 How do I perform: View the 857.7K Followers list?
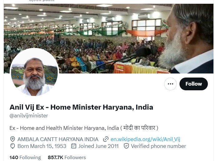[67, 157]
